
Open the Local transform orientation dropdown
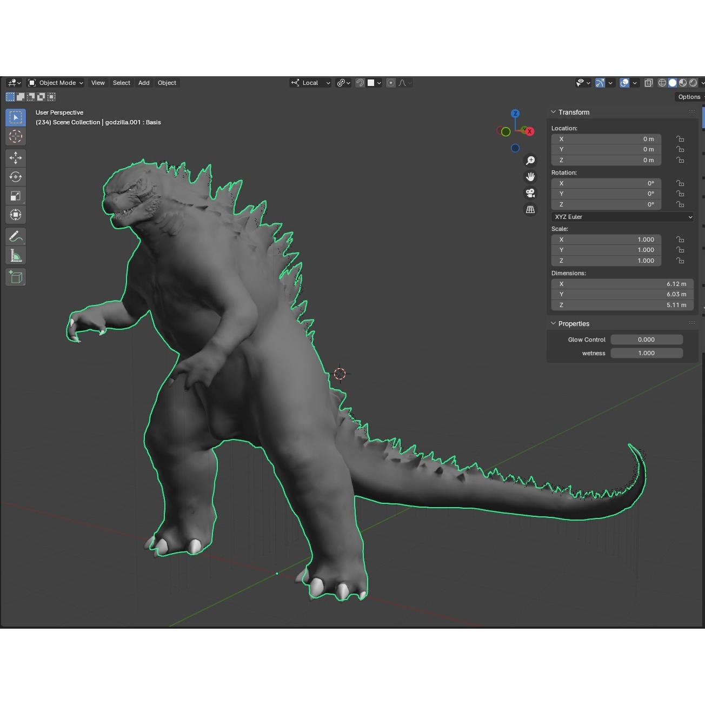tap(310, 83)
